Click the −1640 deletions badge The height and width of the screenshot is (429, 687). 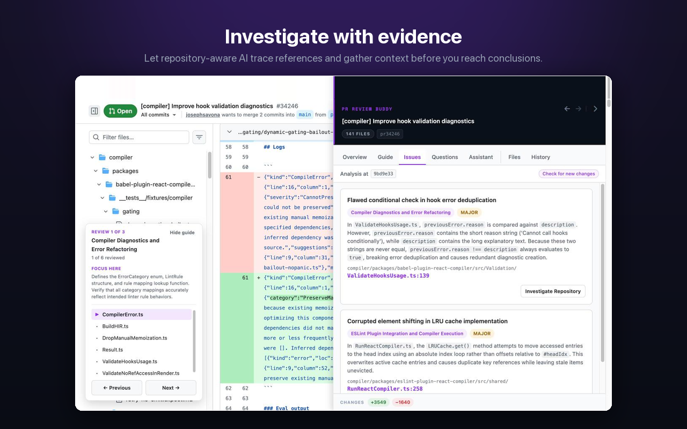[x=403, y=402]
